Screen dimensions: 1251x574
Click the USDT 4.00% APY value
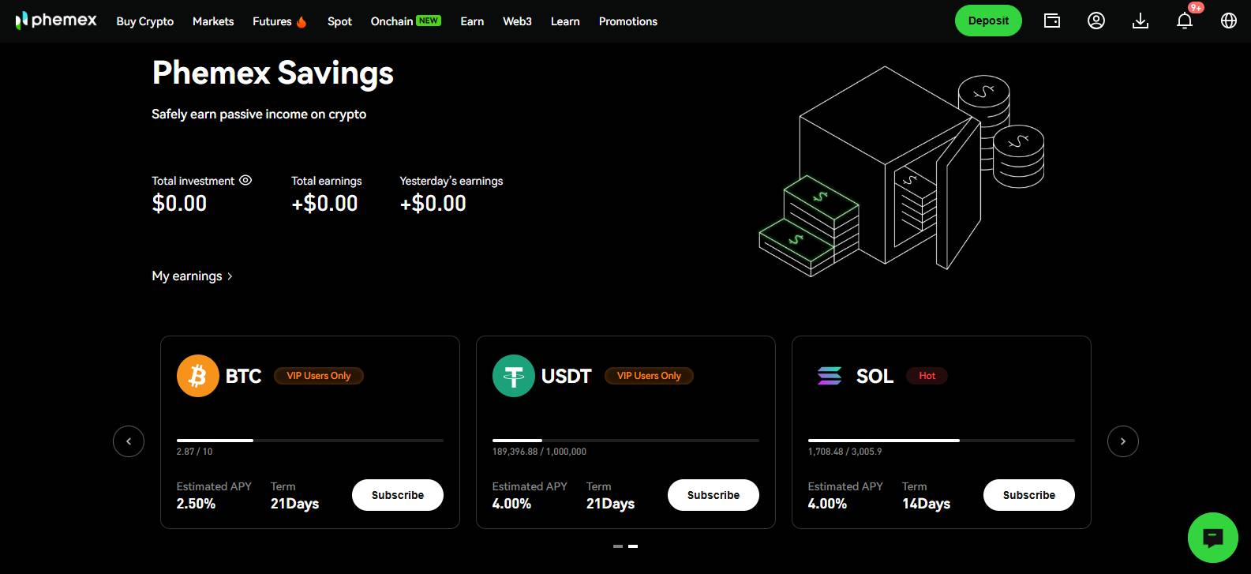pos(511,504)
